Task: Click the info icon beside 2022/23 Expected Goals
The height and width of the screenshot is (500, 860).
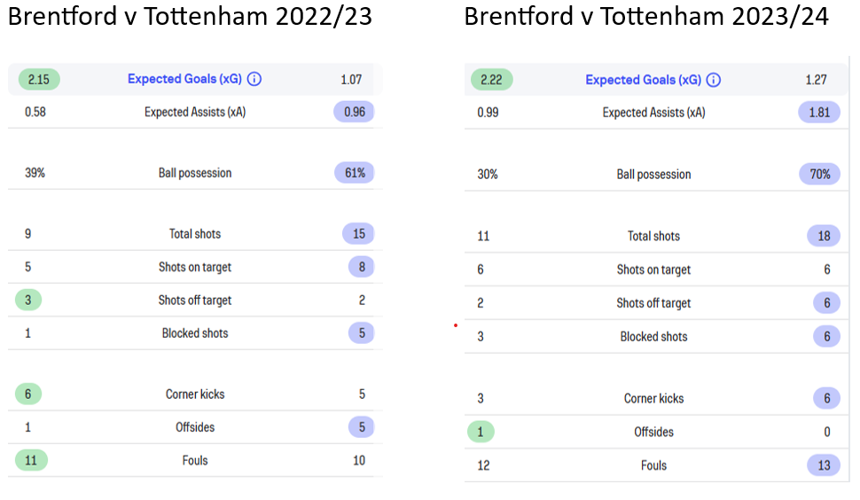Action: [254, 79]
